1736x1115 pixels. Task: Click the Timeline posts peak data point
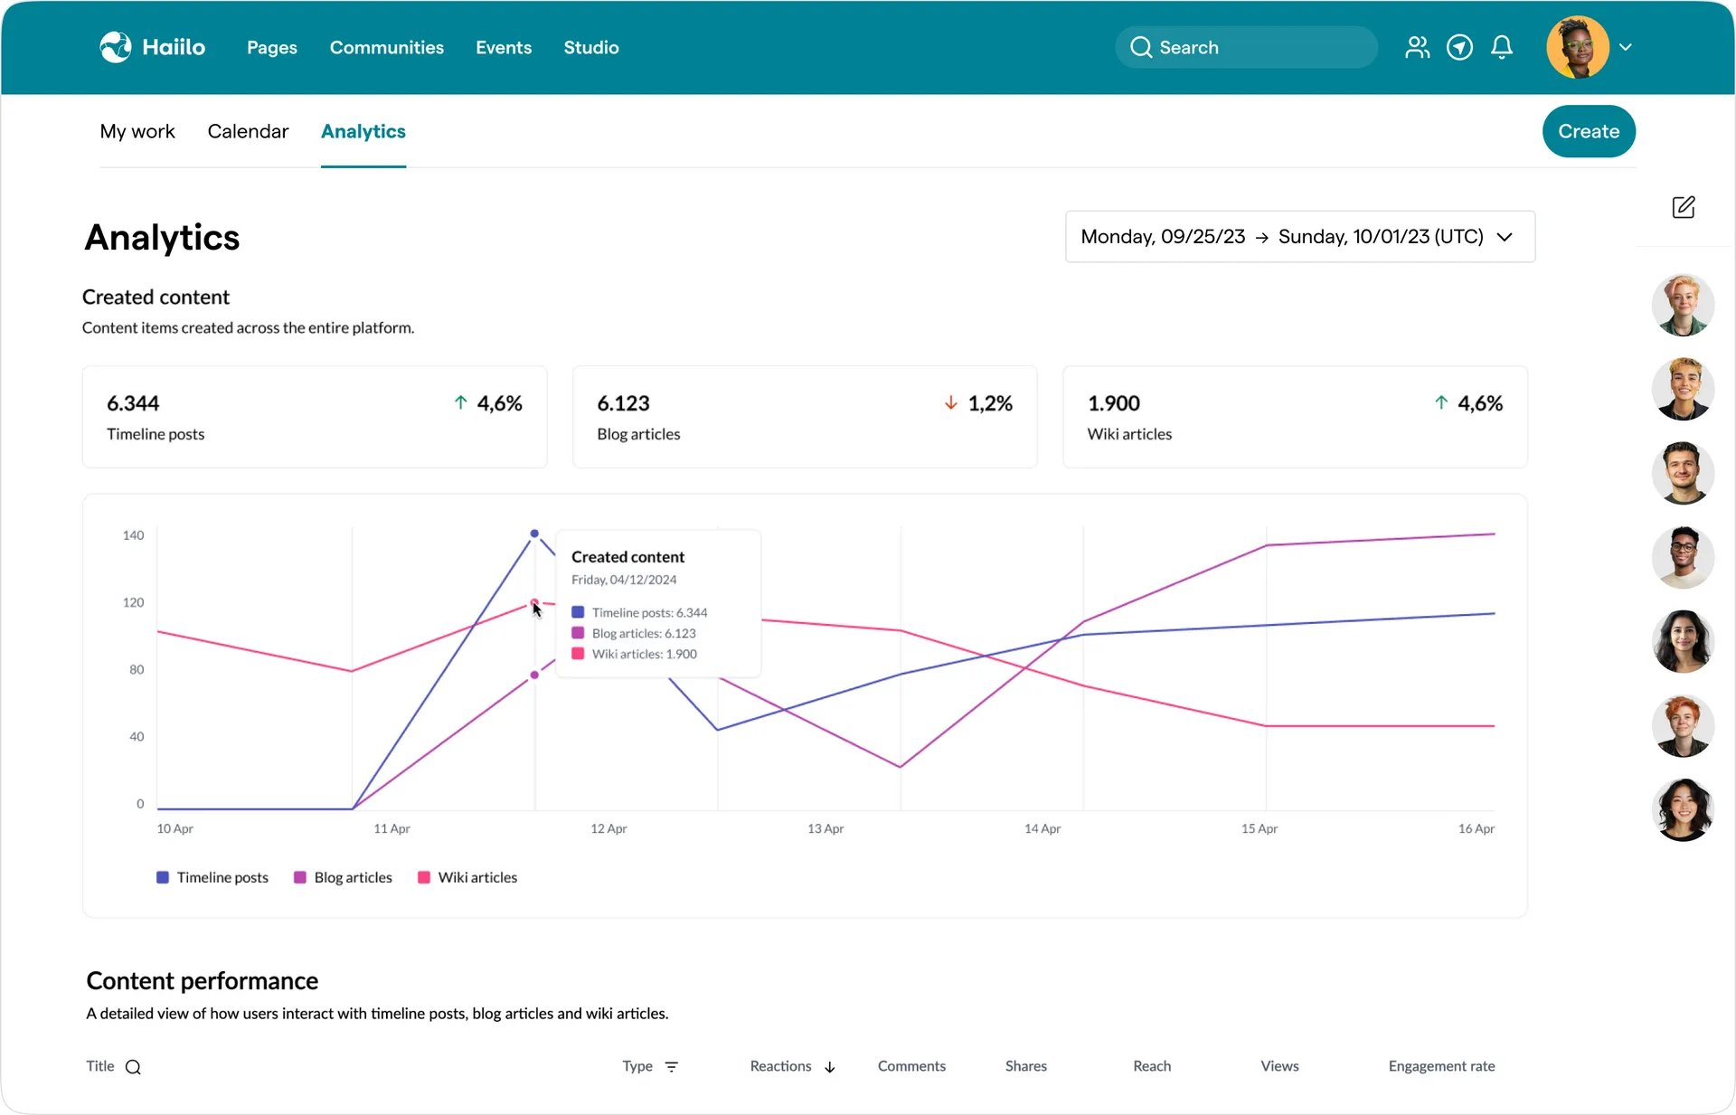[534, 534]
